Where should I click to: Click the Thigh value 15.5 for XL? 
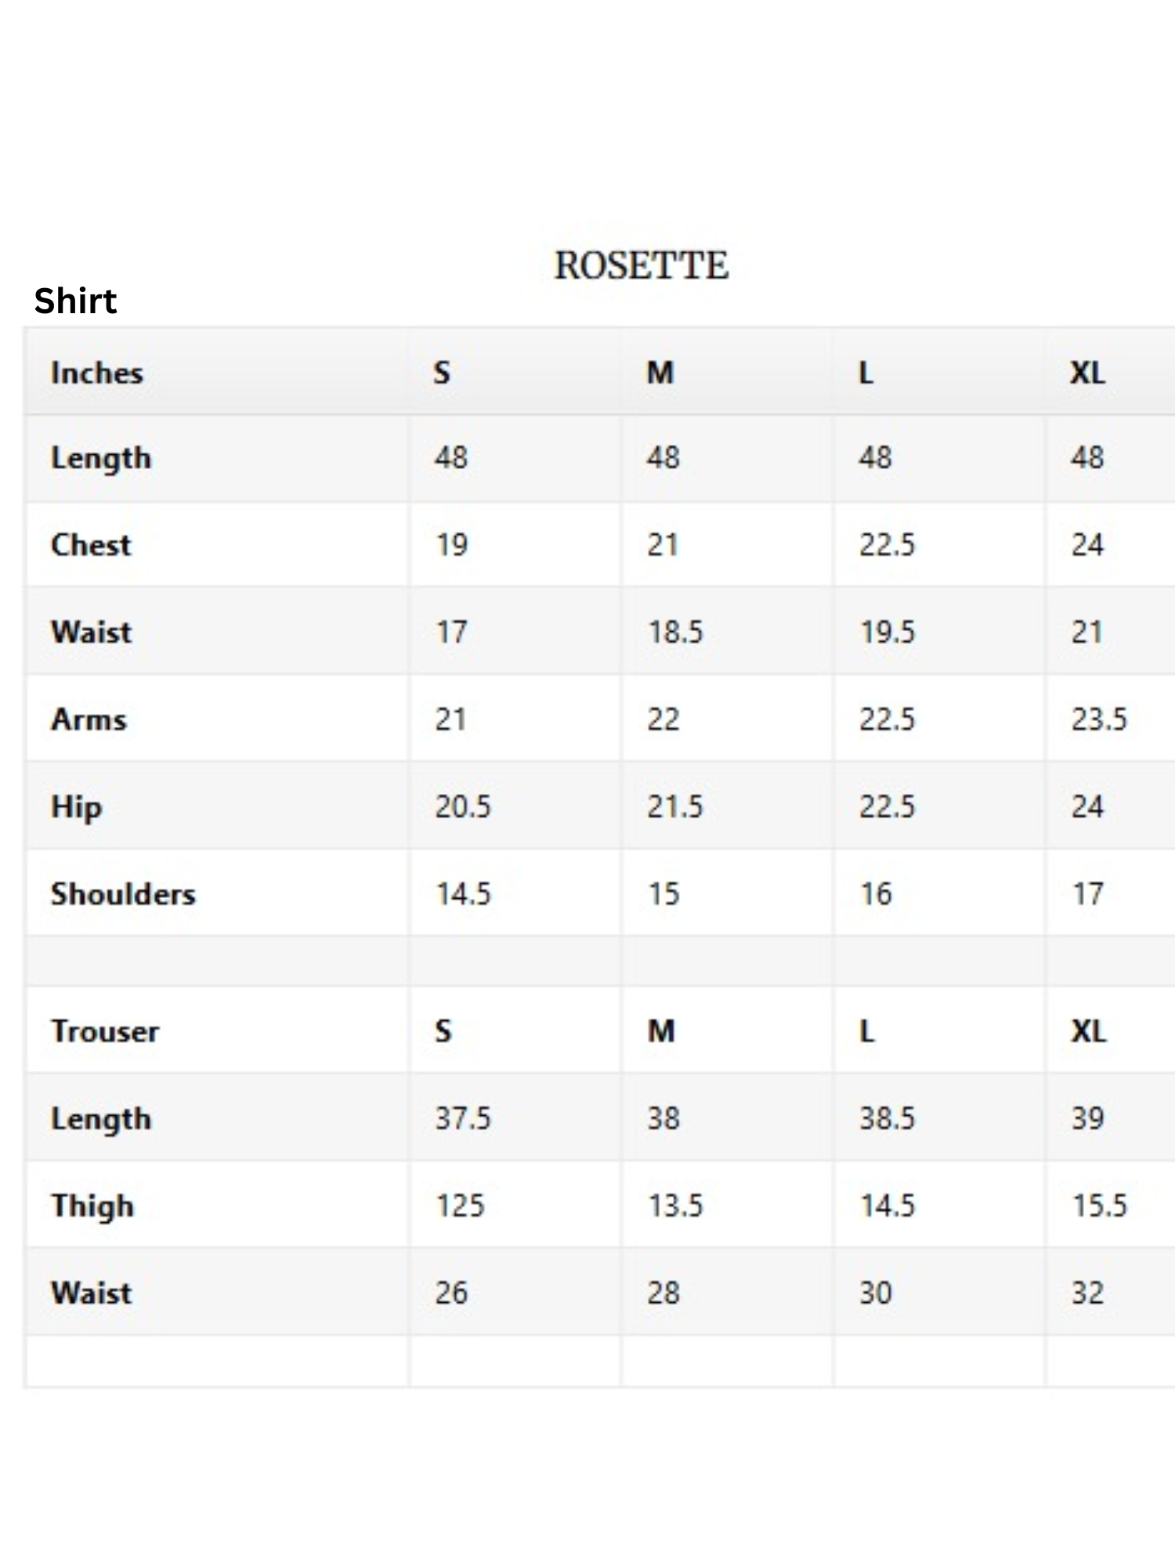[1100, 1206]
